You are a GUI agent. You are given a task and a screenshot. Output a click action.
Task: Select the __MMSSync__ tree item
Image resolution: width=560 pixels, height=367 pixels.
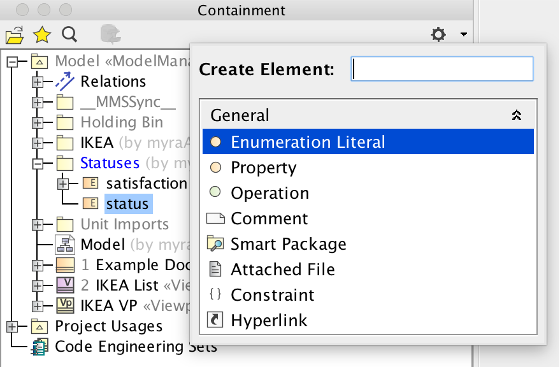(128, 102)
